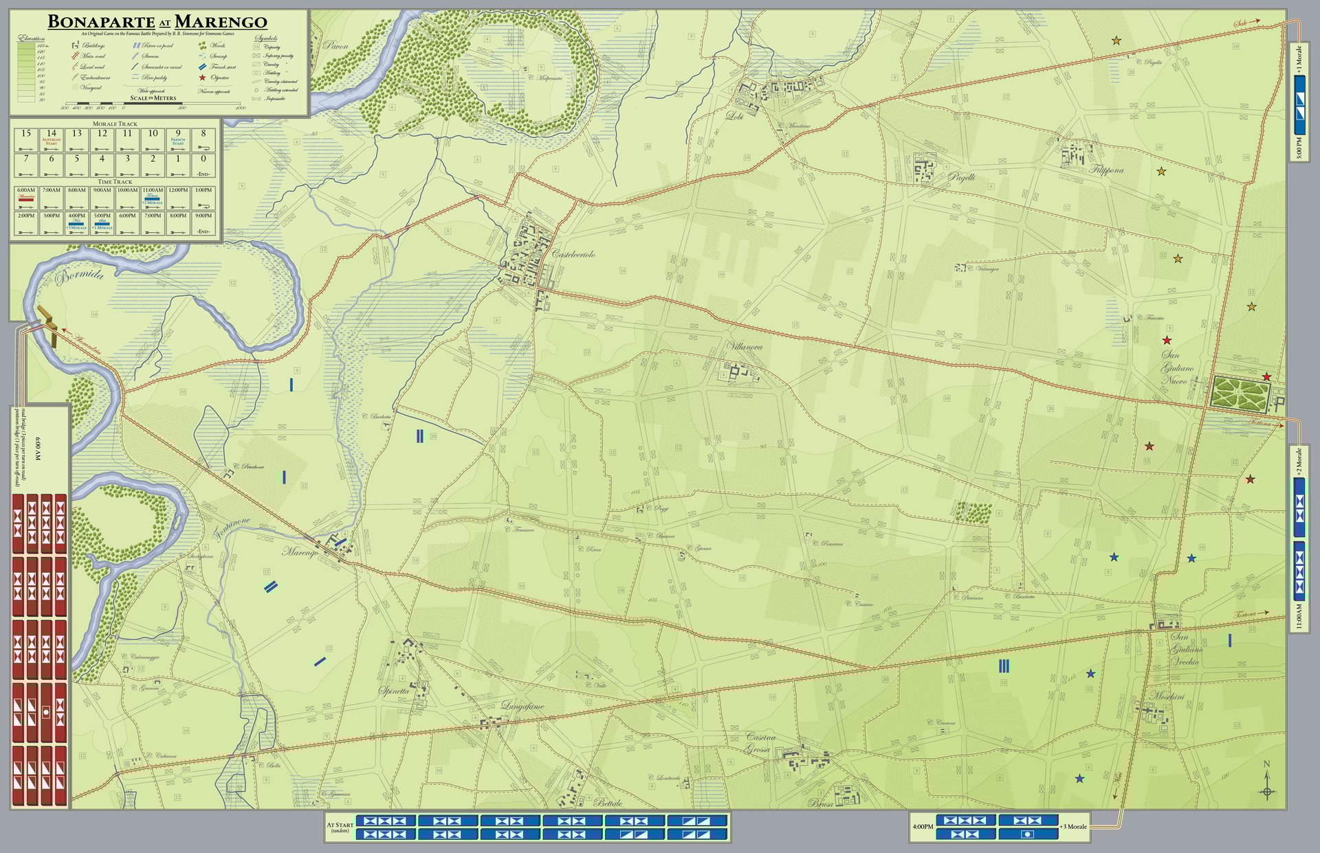Click the blue French start legend symbol
Screen dimensions: 1320x853
point(202,67)
